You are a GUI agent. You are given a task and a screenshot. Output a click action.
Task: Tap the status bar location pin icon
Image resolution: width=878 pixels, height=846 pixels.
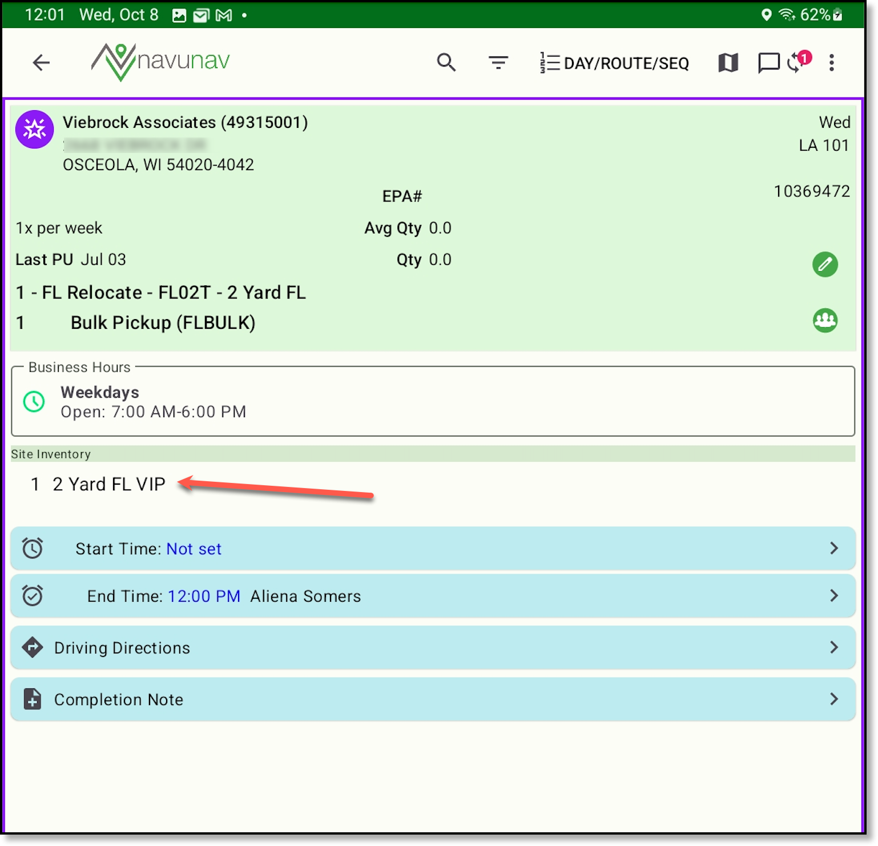click(x=767, y=15)
